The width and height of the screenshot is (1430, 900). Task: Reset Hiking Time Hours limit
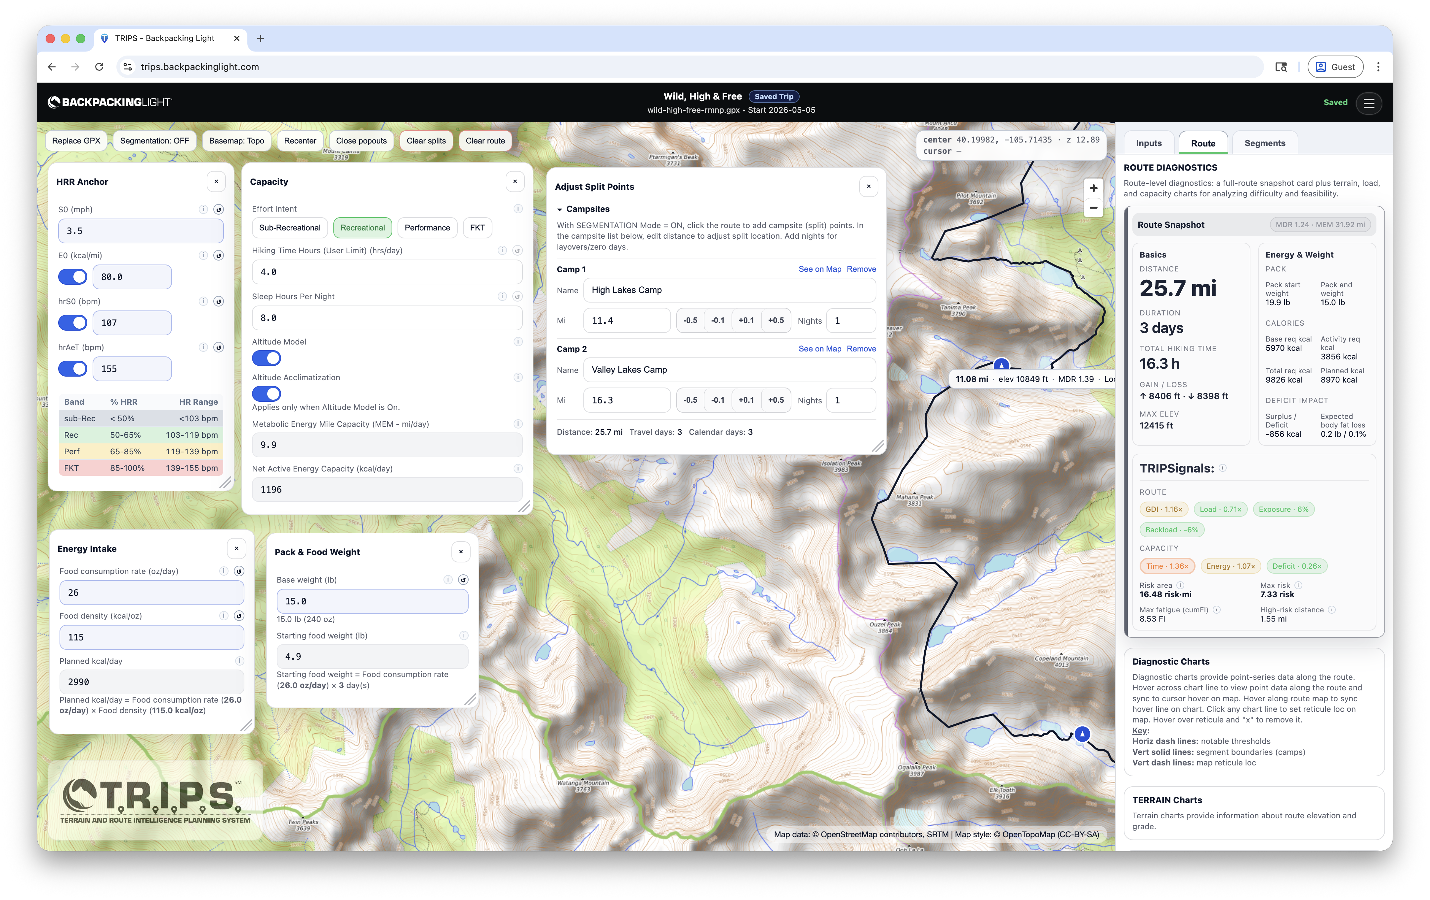pyautogui.click(x=518, y=251)
